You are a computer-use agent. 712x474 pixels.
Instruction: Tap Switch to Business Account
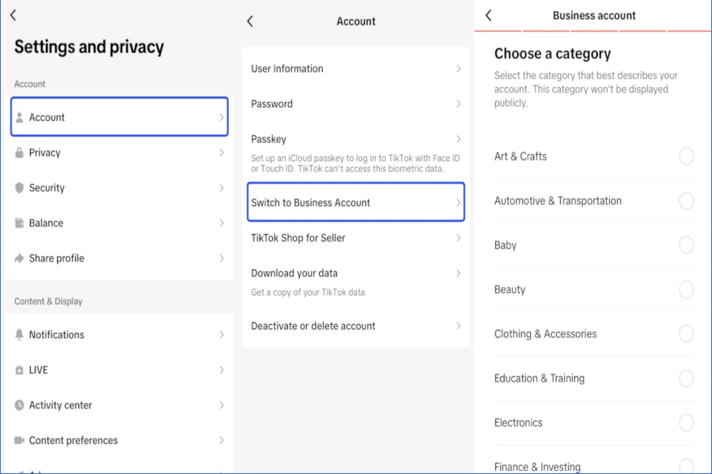(356, 202)
